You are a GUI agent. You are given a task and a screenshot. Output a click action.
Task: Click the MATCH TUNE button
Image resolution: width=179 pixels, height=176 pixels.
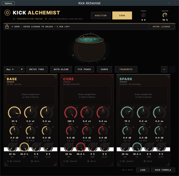(x=37, y=69)
